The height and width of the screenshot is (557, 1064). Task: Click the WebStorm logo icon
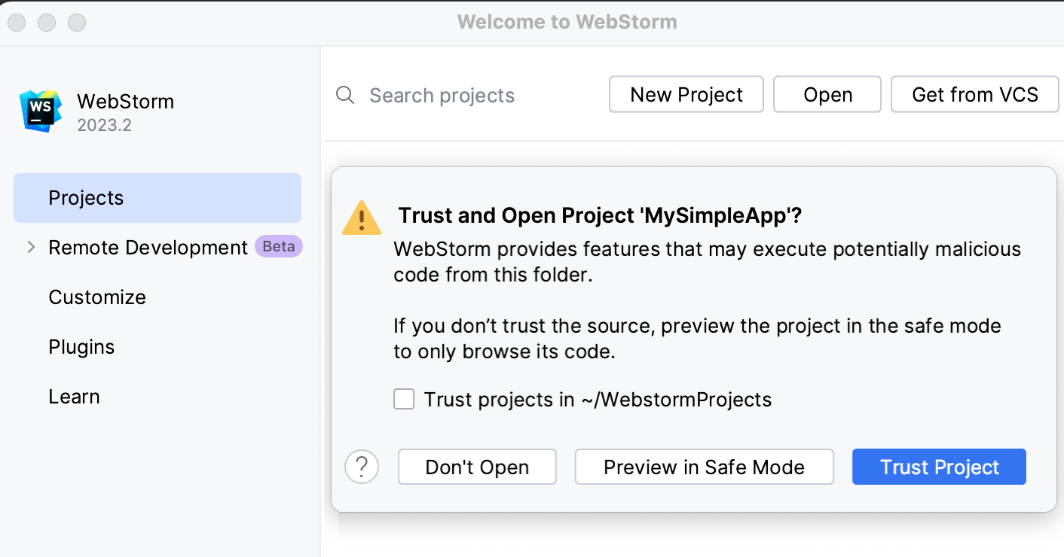pos(40,110)
